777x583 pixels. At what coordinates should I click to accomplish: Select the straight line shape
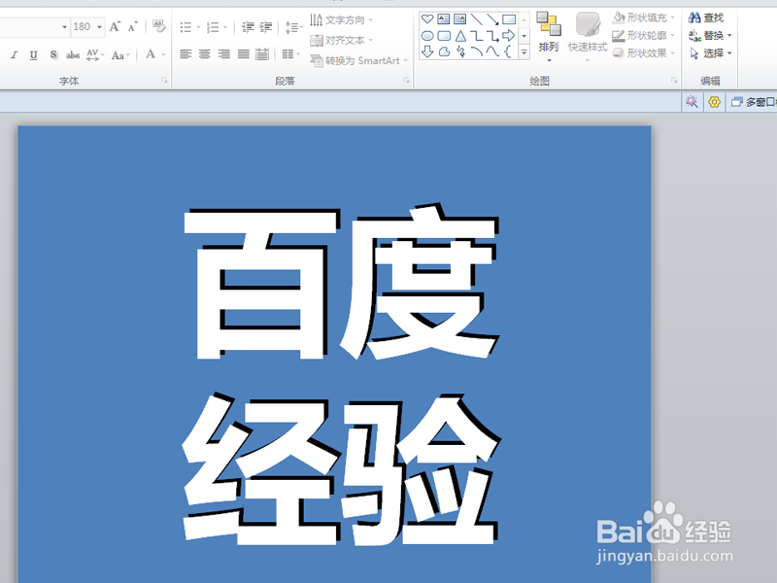click(476, 19)
